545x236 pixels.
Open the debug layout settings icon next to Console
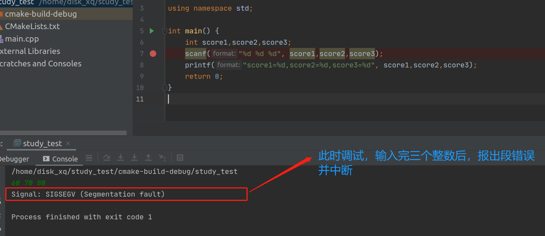click(89, 158)
